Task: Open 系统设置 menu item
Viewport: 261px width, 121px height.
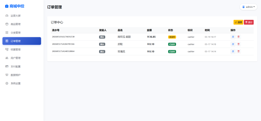Action: click(x=22, y=83)
